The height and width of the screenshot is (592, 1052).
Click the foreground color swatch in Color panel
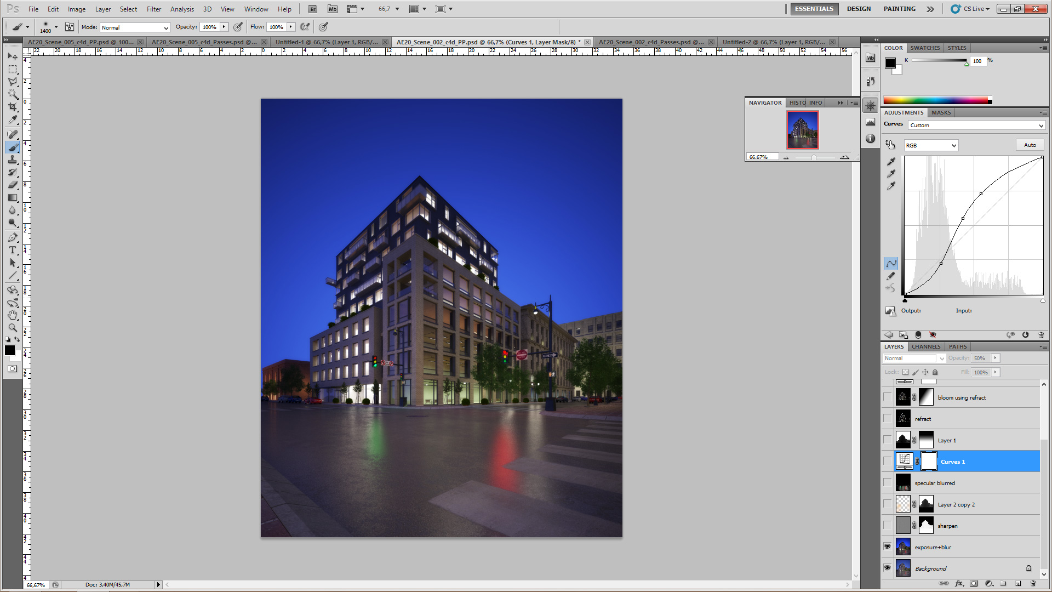tap(890, 63)
